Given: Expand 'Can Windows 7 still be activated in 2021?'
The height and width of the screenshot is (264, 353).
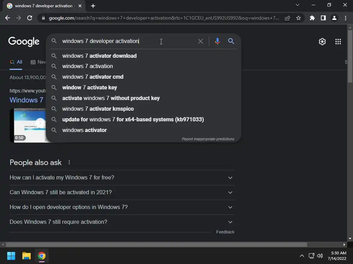Looking at the screenshot, I should point(122,192).
